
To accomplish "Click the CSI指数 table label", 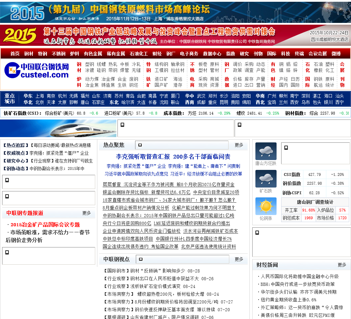I will pos(292,174).
